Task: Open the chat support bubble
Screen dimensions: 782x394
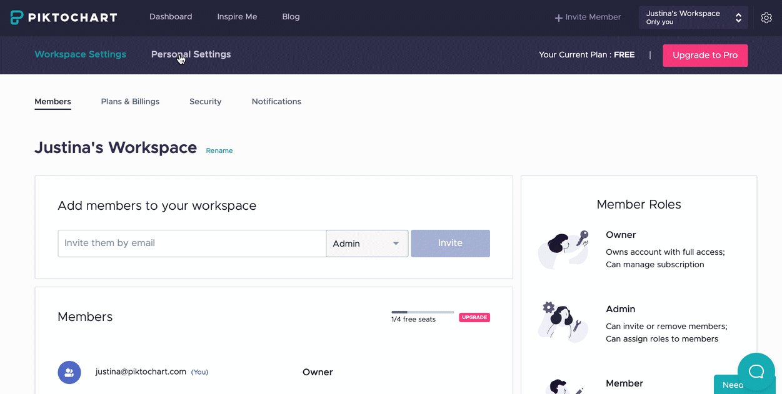Action: (756, 372)
